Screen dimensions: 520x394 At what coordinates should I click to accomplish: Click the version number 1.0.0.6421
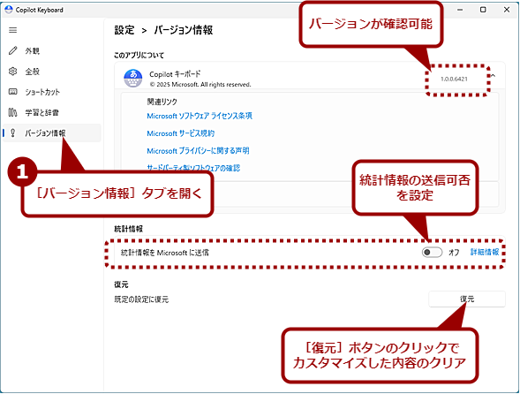coord(454,79)
